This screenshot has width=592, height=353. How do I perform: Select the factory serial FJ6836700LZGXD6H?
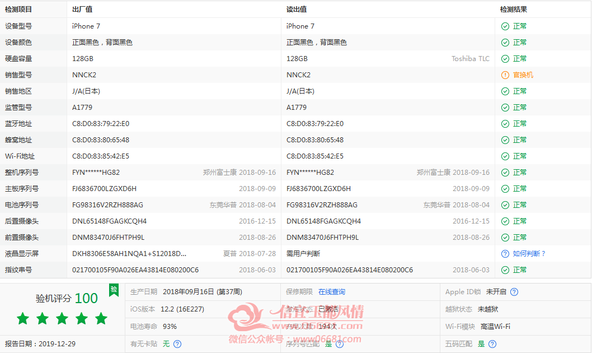104,189
